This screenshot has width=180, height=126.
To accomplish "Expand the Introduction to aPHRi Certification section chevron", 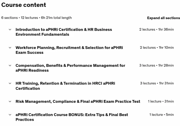I will click(10, 30).
